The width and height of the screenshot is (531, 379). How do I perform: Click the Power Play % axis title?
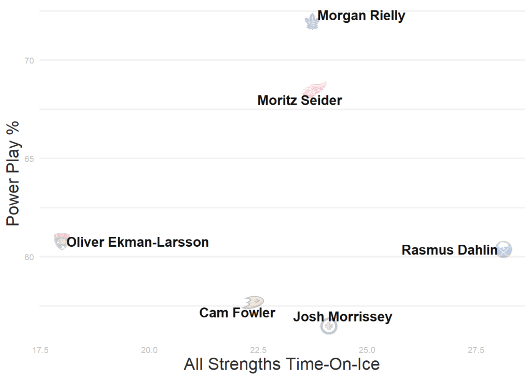click(13, 173)
